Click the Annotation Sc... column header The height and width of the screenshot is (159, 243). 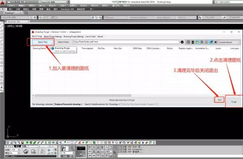click(202, 48)
